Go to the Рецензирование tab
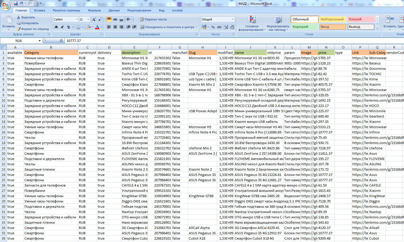The image size is (404, 242). pyautogui.click(x=139, y=10)
